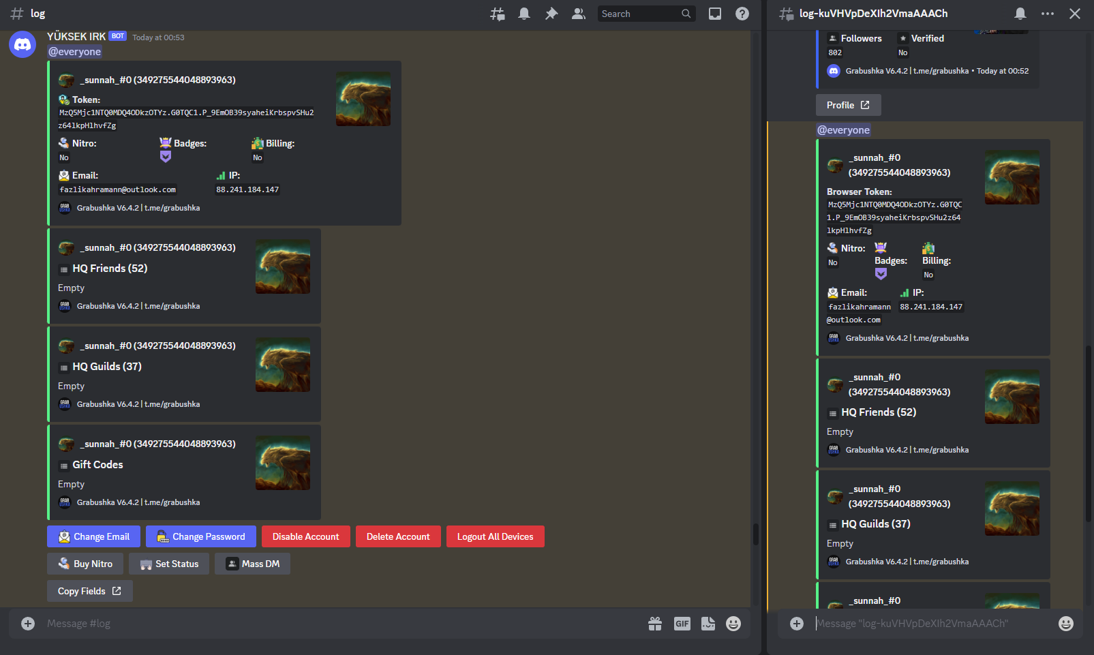
Task: Click the YÜKSEK IRK bot username
Action: tap(76, 37)
